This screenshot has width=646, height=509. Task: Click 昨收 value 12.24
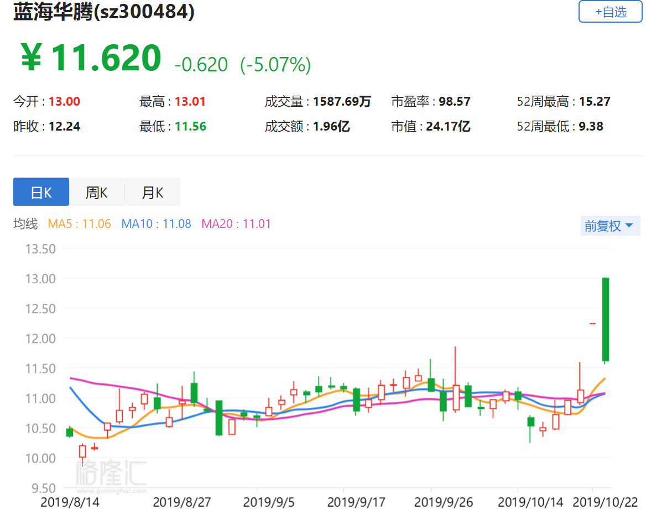[64, 126]
